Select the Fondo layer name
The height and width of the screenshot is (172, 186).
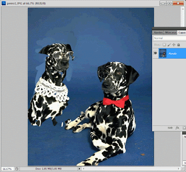click(x=173, y=54)
